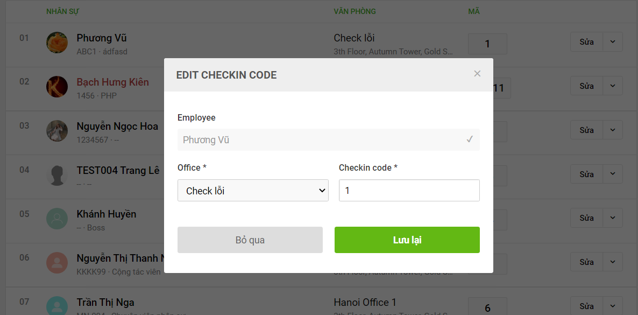Screen dimensions: 638x315
Task: Click Khánh Huyền's circular avatar icon
Action: (57, 219)
